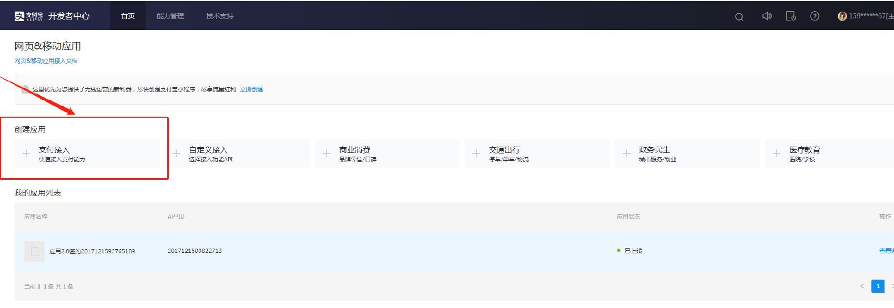The image size is (894, 308).
Task: Click the speaker announcement icon
Action: pyautogui.click(x=767, y=16)
